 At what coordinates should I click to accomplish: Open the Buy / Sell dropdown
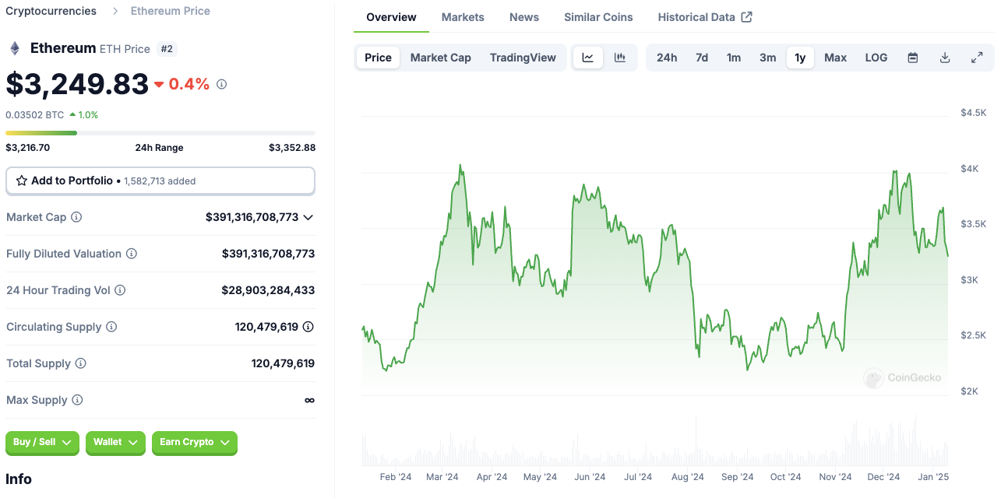point(42,443)
